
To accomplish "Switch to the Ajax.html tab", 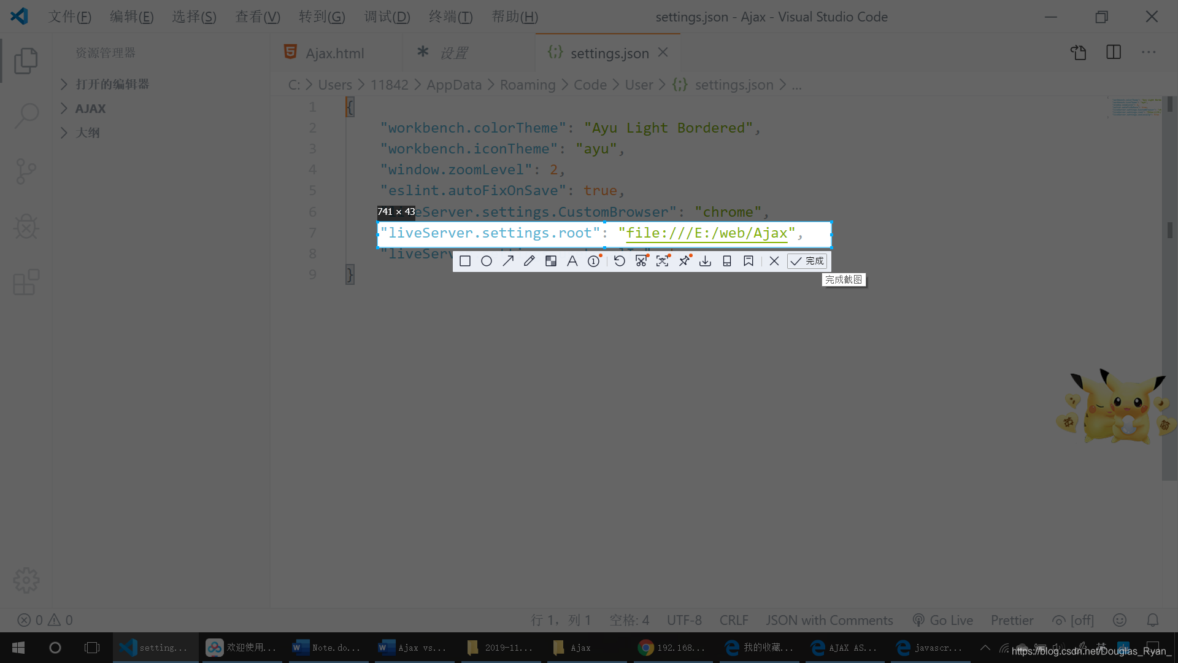I will click(335, 53).
